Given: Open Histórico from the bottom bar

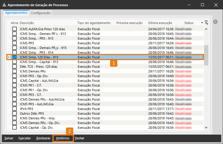Looking at the screenshot, I should coord(63,138).
